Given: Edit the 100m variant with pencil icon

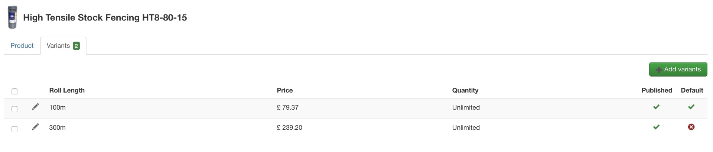Looking at the screenshot, I should [35, 107].
